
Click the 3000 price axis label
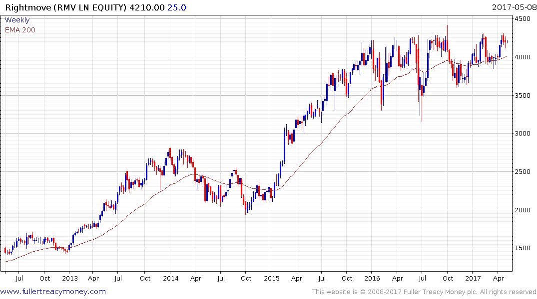click(523, 133)
